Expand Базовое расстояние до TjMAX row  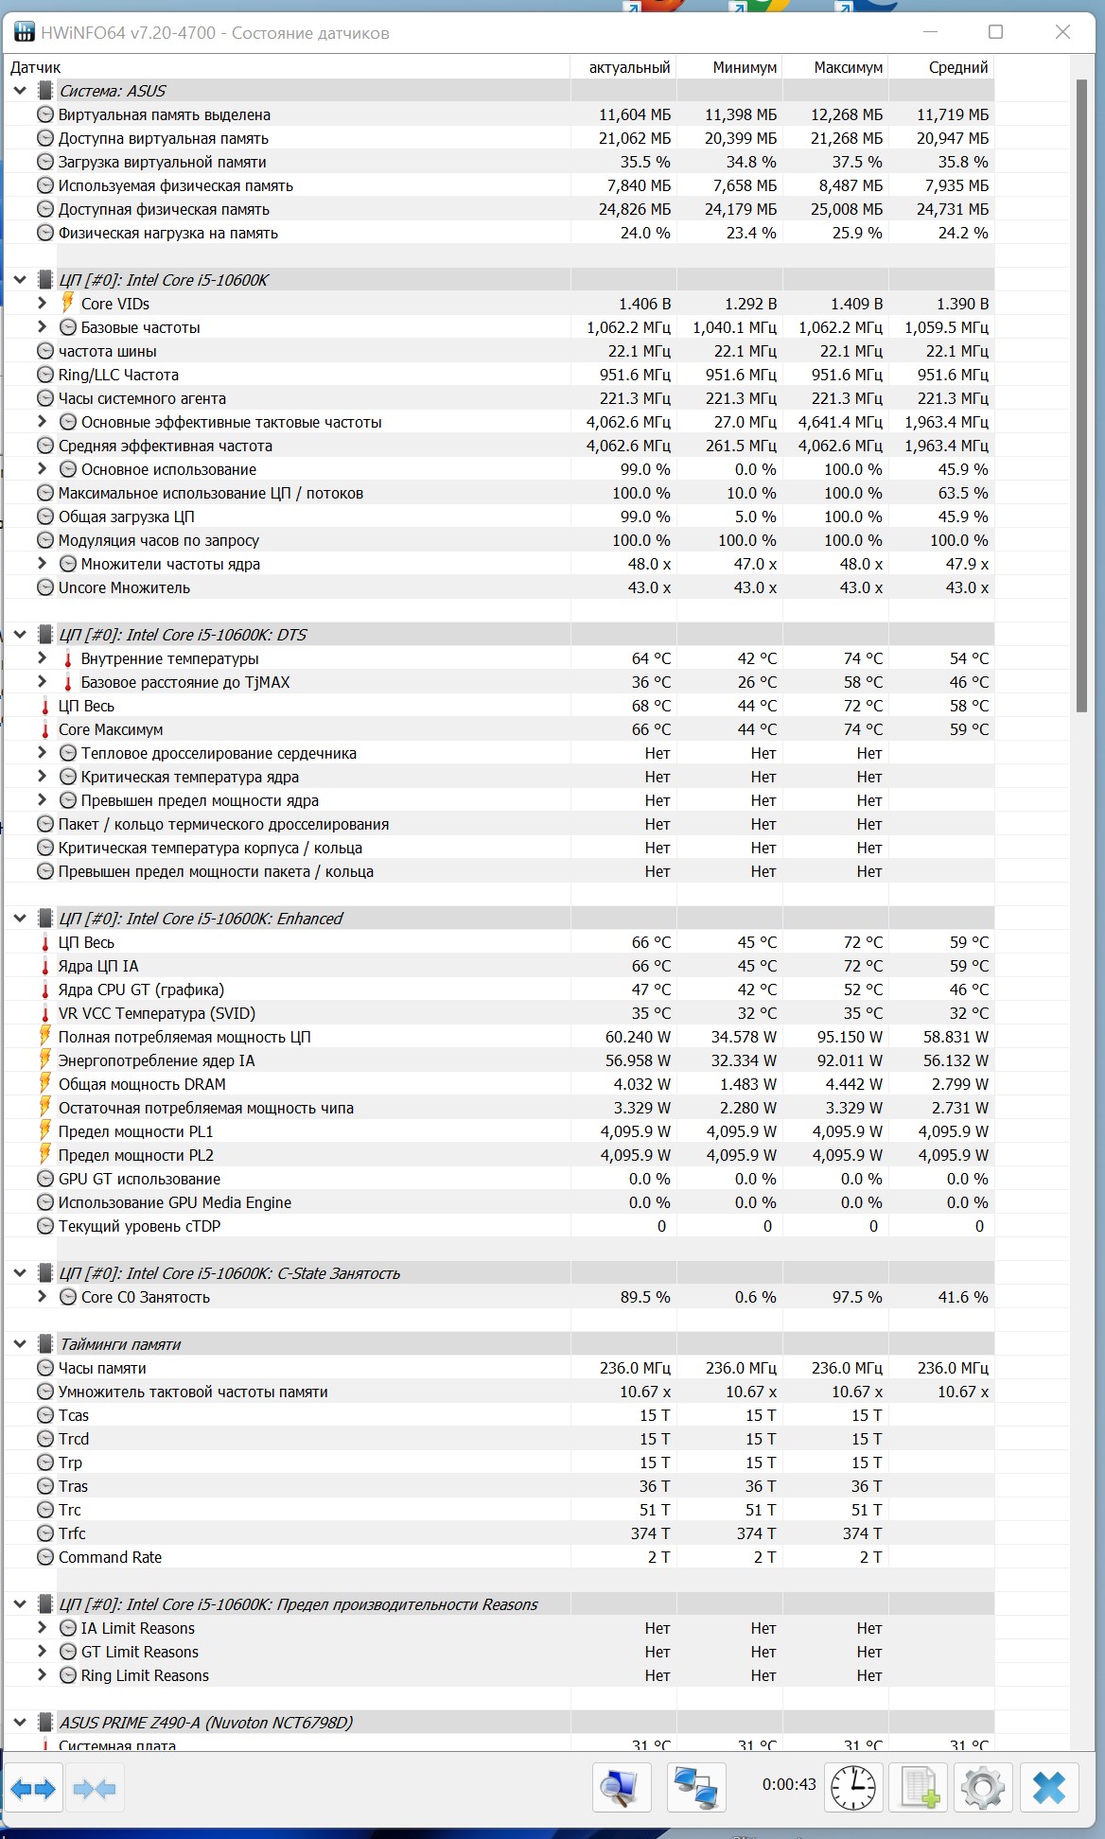point(42,682)
